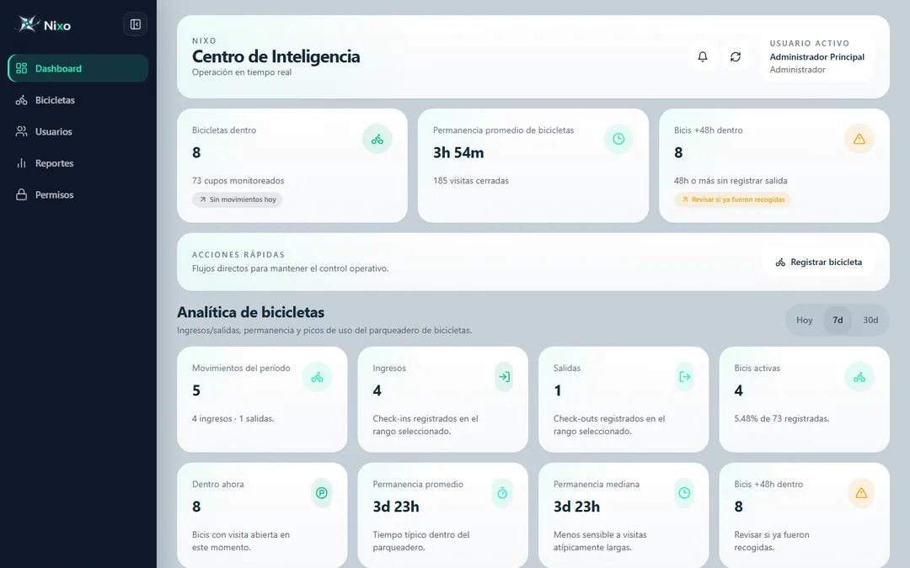This screenshot has width=910, height=568.
Task: Click the bicycle icon beside Bicicletas in the sidebar
Action: 21,100
